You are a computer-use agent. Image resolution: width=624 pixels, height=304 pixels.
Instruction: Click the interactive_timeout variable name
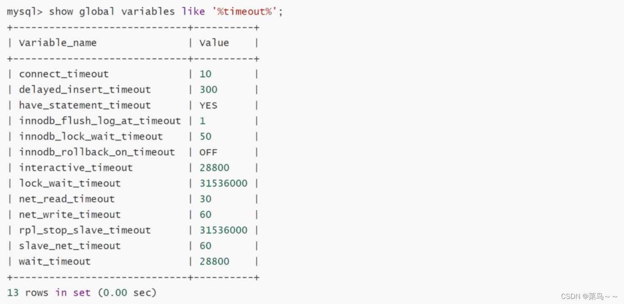[76, 168]
